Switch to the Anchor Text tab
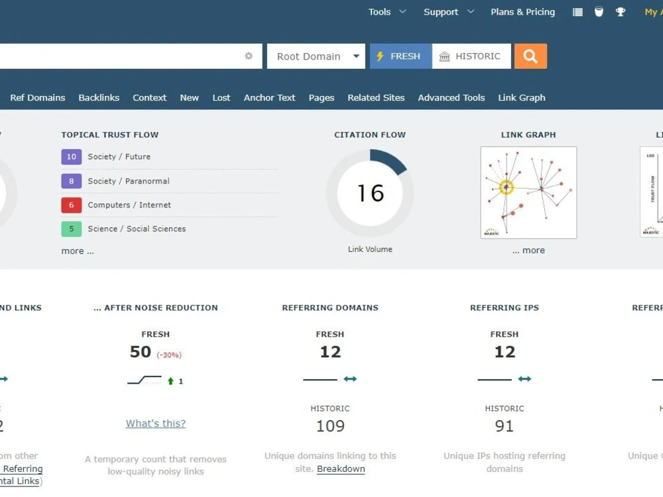 tap(269, 97)
